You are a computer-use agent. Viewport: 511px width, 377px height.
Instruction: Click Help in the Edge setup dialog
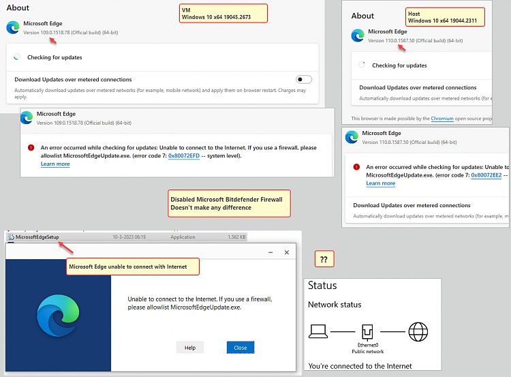pos(190,348)
